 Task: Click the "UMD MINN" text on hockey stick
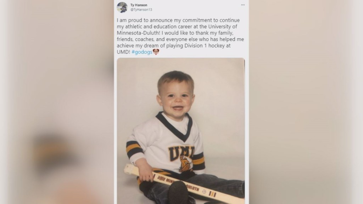[x=166, y=180]
